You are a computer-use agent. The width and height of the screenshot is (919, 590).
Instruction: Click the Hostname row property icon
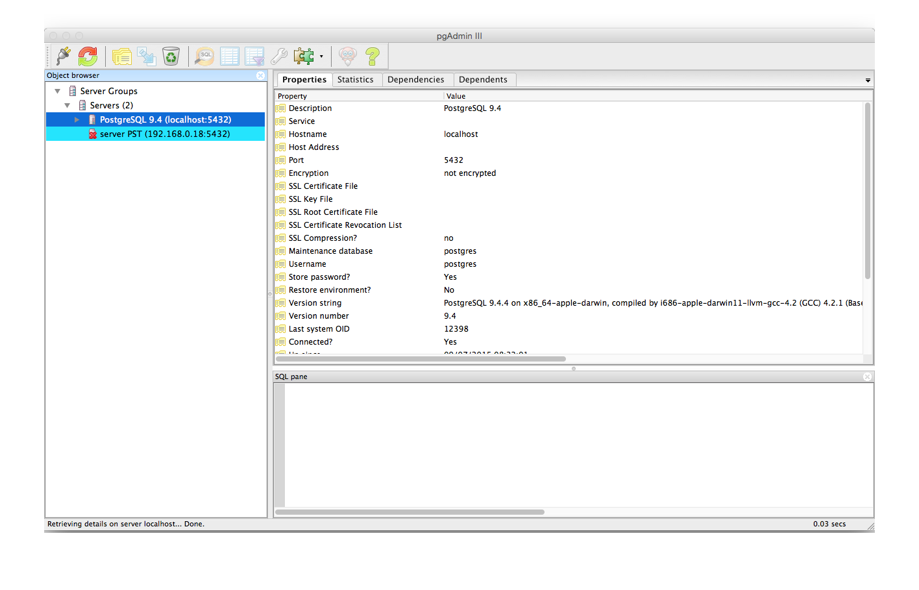[x=280, y=134]
